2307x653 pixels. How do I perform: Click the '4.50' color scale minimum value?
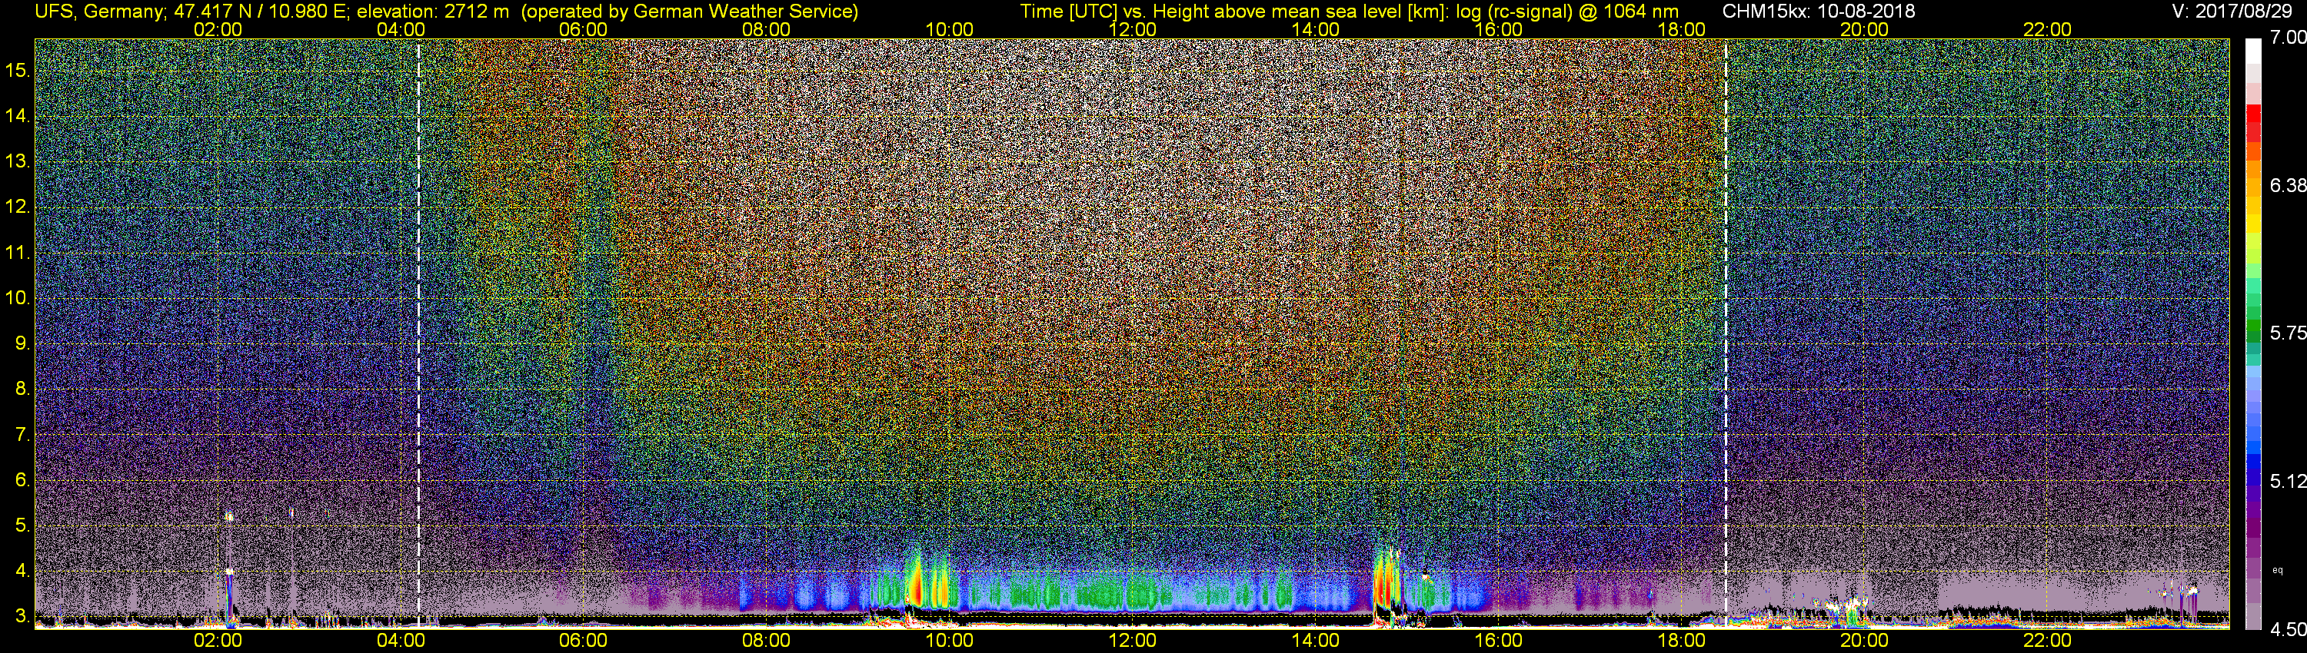point(2289,630)
